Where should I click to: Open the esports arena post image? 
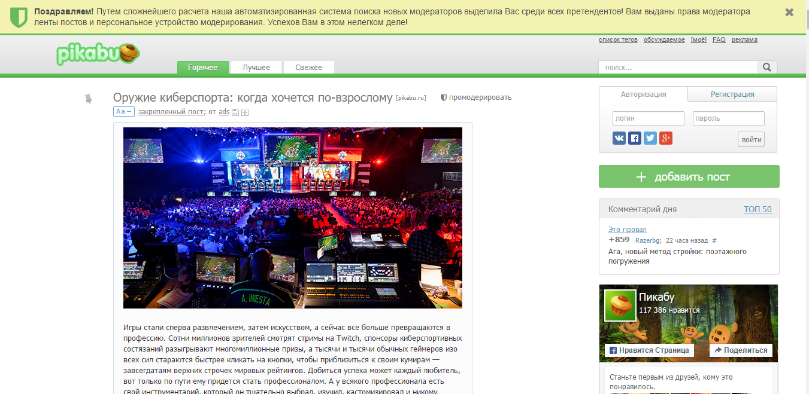pyautogui.click(x=293, y=218)
